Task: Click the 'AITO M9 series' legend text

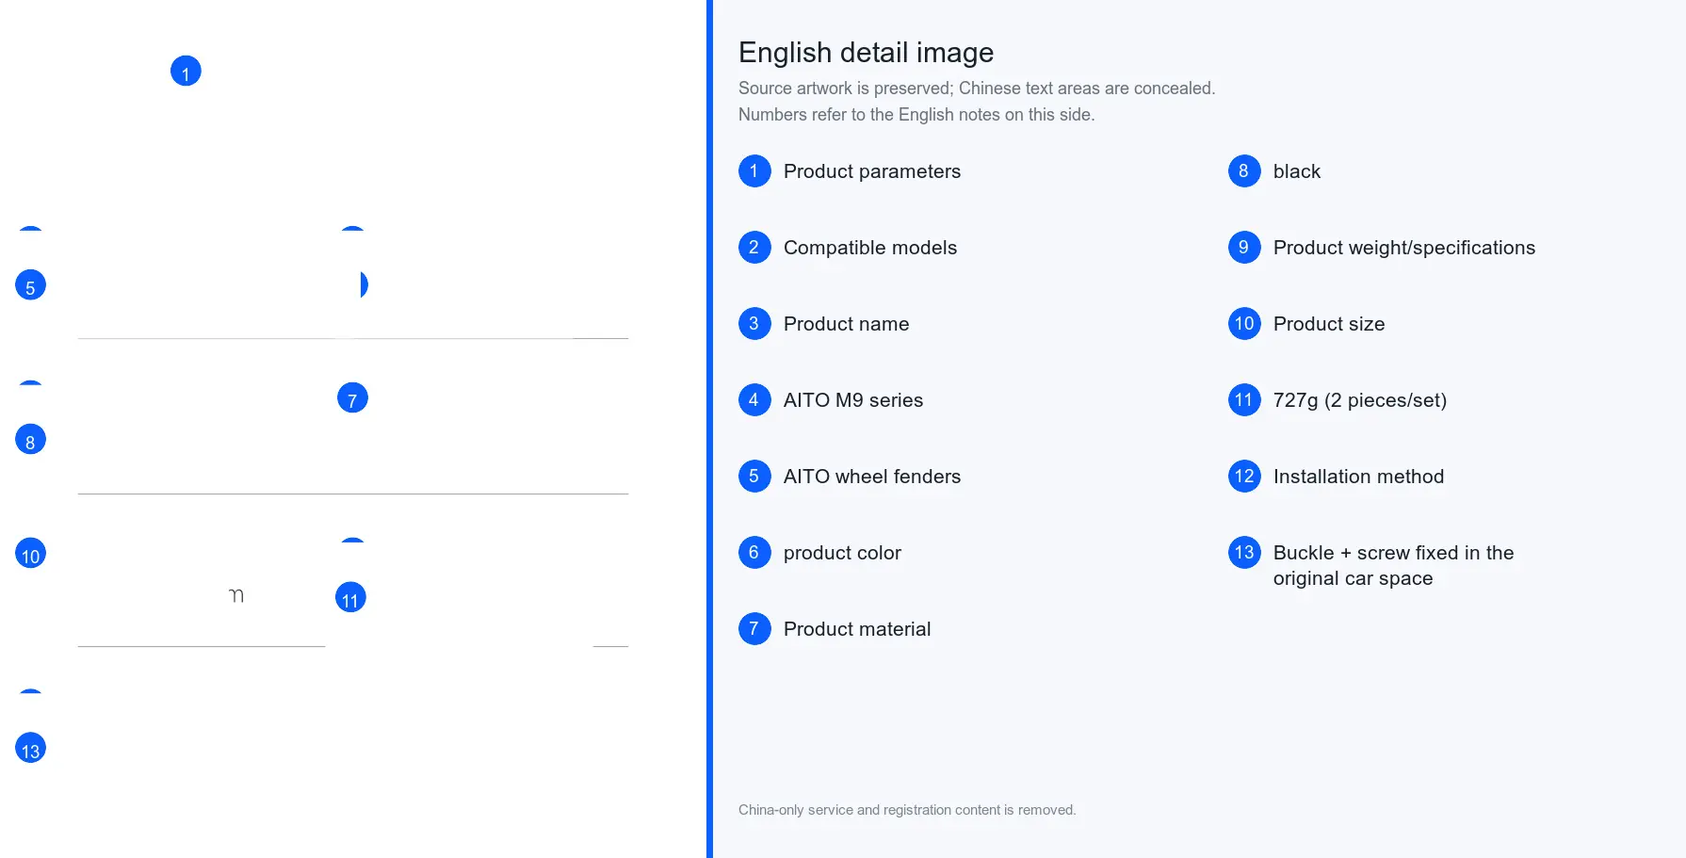Action: (853, 400)
